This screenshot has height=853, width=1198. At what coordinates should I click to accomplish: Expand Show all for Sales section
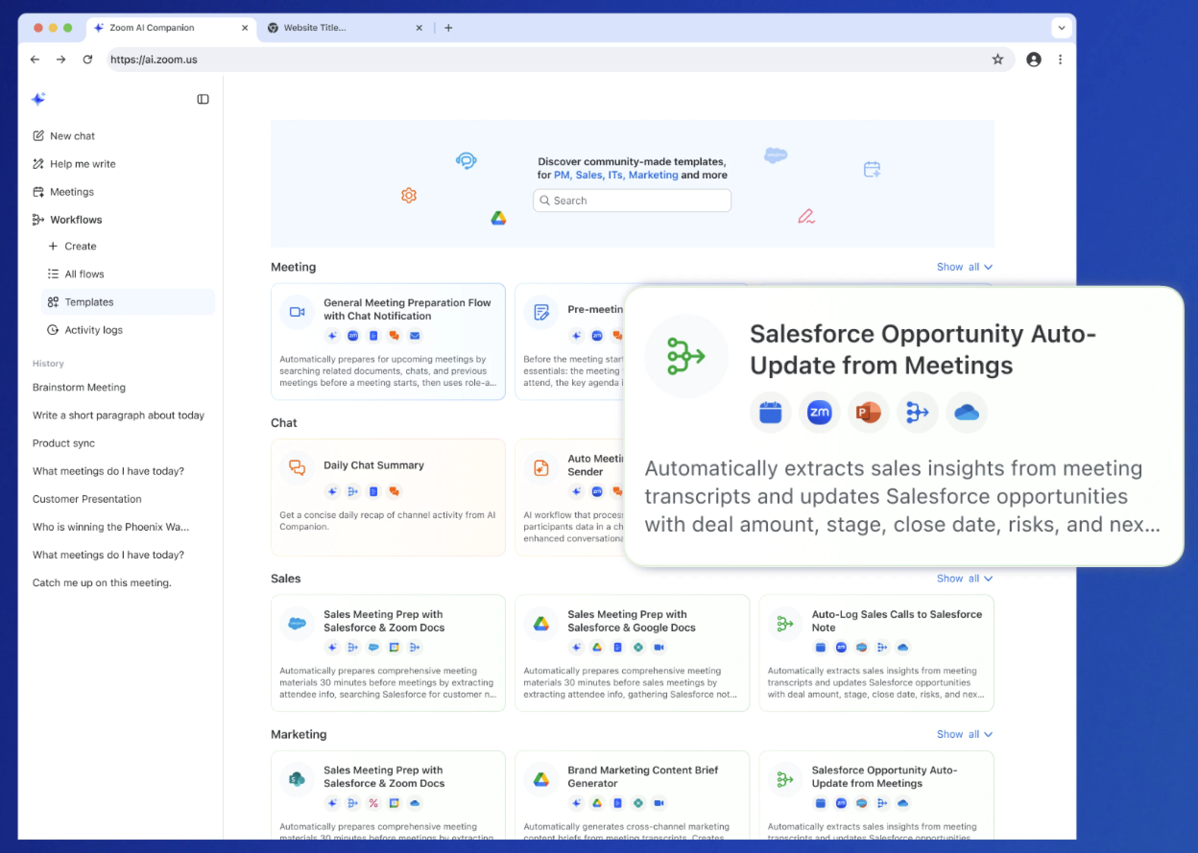964,578
